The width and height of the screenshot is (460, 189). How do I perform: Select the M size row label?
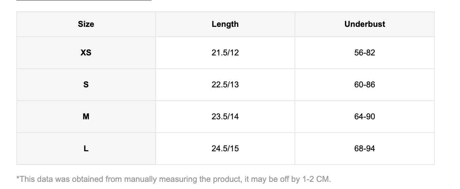(x=86, y=117)
